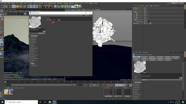Open Material type dropdown in Attributes panel
The width and height of the screenshot is (186, 104).
coord(162,80)
